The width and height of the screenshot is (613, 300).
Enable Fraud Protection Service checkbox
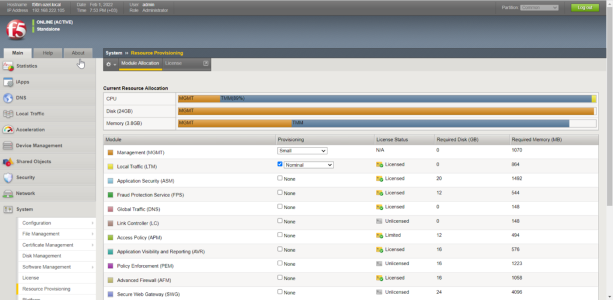coord(280,192)
